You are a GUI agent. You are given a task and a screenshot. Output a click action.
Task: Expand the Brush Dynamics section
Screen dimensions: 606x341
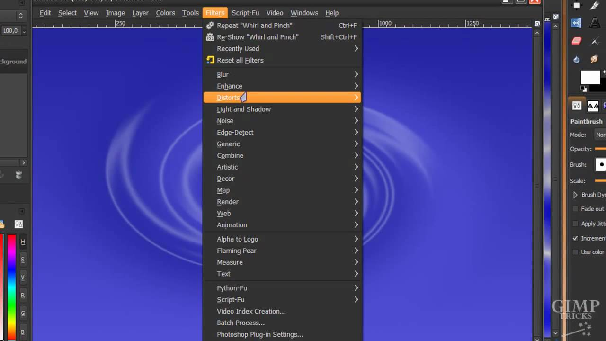(x=575, y=195)
